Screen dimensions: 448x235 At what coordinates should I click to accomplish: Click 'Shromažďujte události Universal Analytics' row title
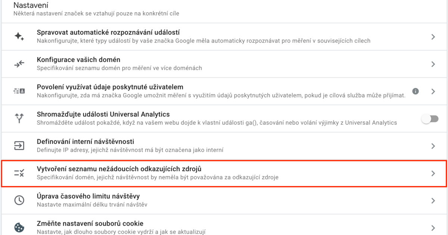[103, 114]
